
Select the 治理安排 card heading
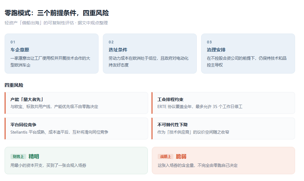click(x=216, y=50)
